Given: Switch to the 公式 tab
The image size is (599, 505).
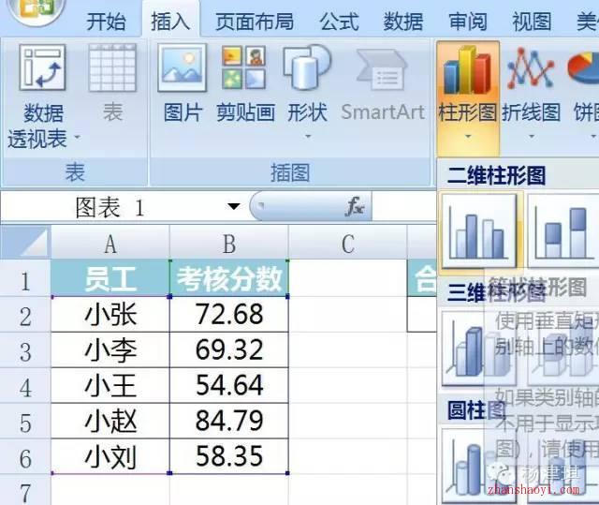Looking at the screenshot, I should (x=339, y=22).
